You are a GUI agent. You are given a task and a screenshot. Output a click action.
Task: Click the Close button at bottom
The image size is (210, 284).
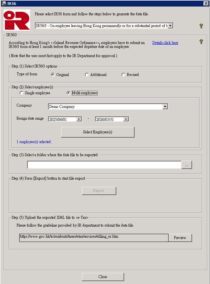(x=103, y=277)
